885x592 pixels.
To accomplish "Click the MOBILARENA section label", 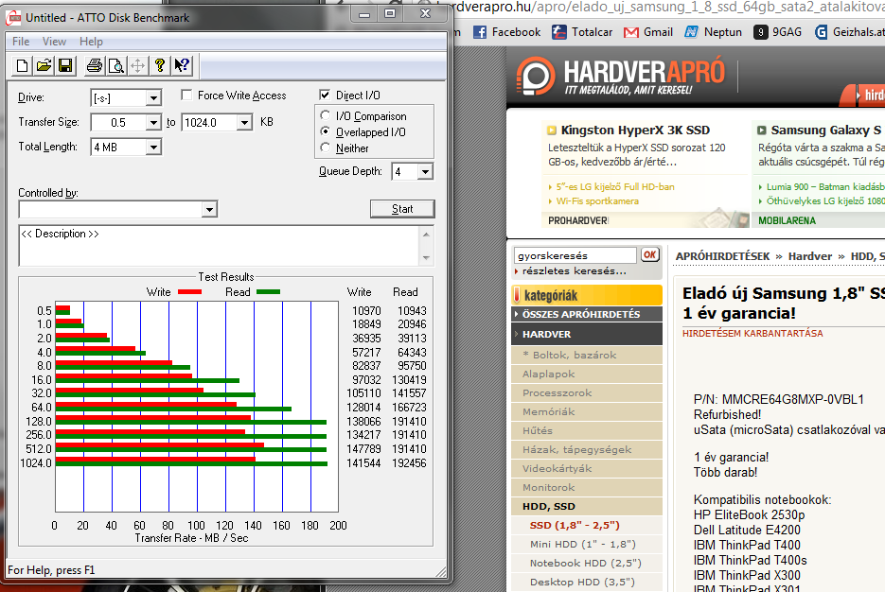I will pyautogui.click(x=787, y=220).
